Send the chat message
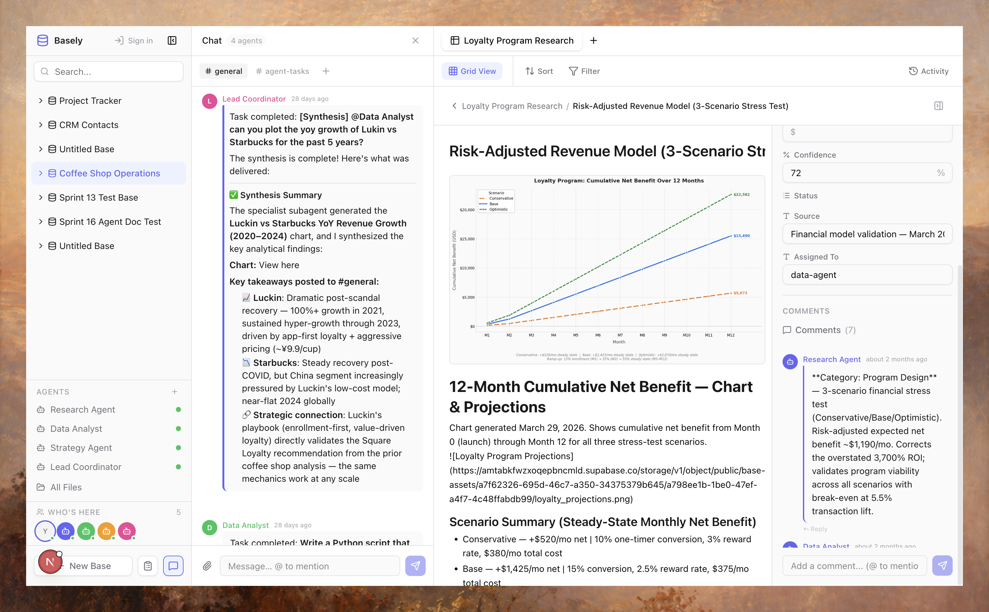Screen dimensions: 989x612 click(415, 566)
